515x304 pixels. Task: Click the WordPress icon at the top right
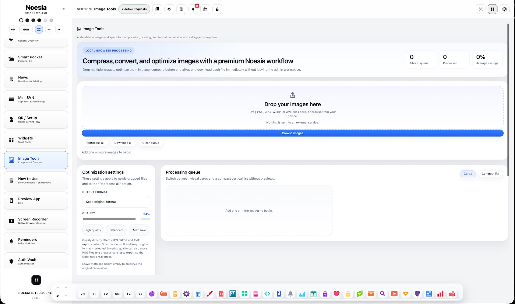coord(505,9)
